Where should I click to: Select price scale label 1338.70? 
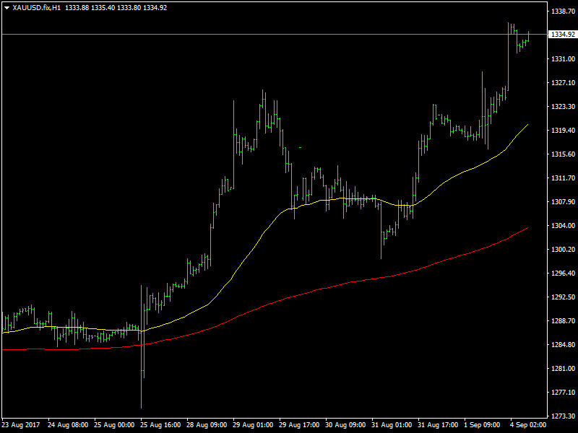click(563, 12)
